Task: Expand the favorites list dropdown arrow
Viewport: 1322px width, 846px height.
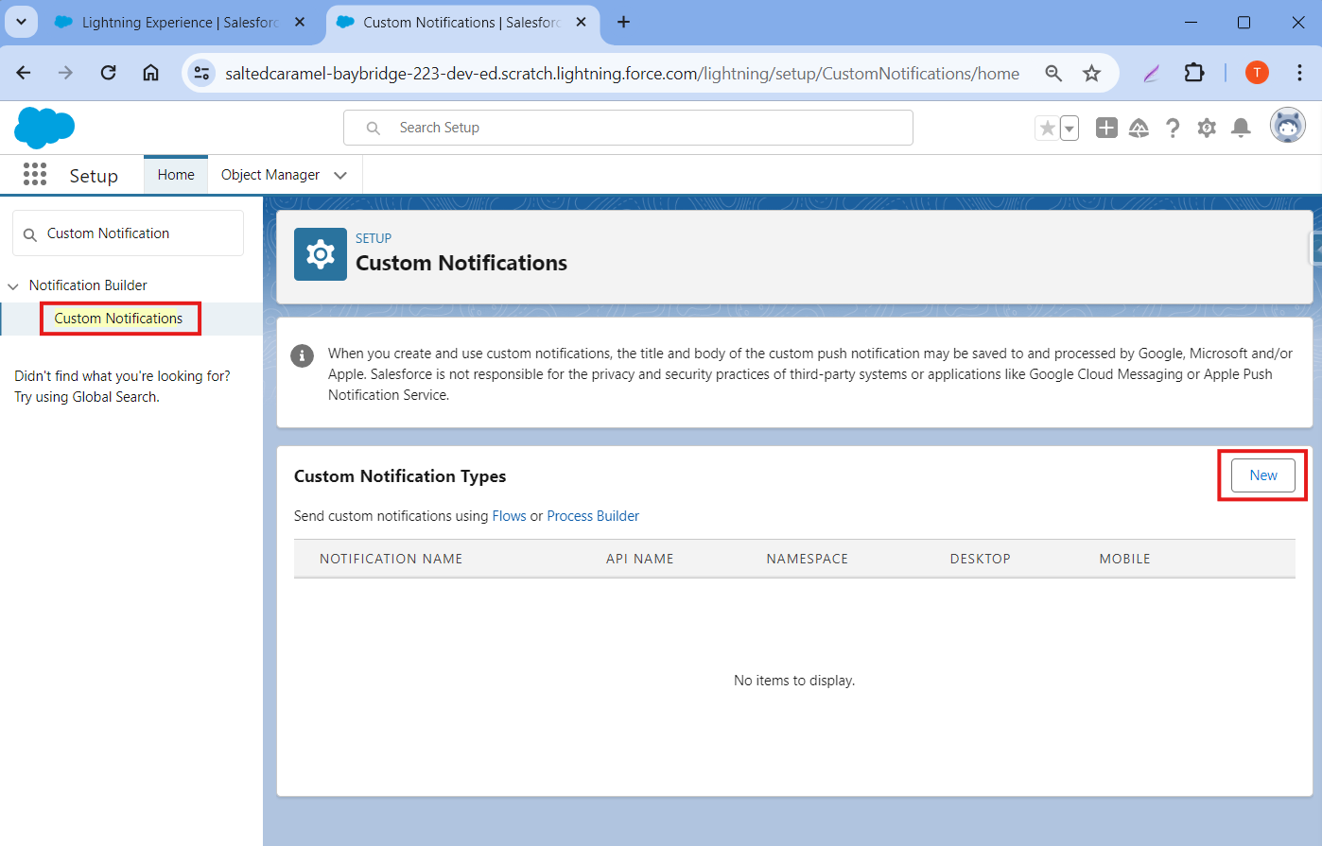Action: (x=1070, y=128)
